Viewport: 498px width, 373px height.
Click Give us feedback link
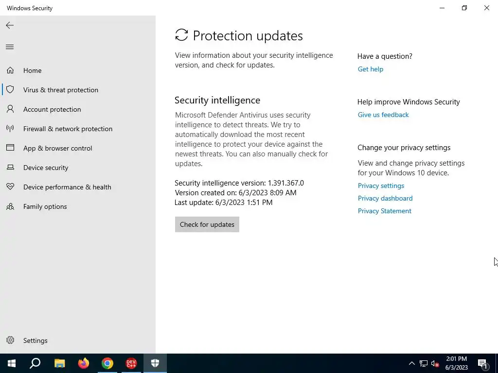(383, 115)
